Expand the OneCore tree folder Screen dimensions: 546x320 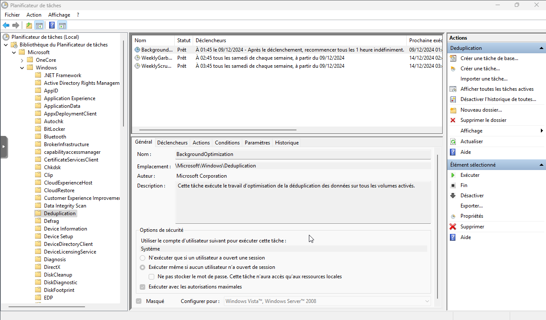pos(22,60)
